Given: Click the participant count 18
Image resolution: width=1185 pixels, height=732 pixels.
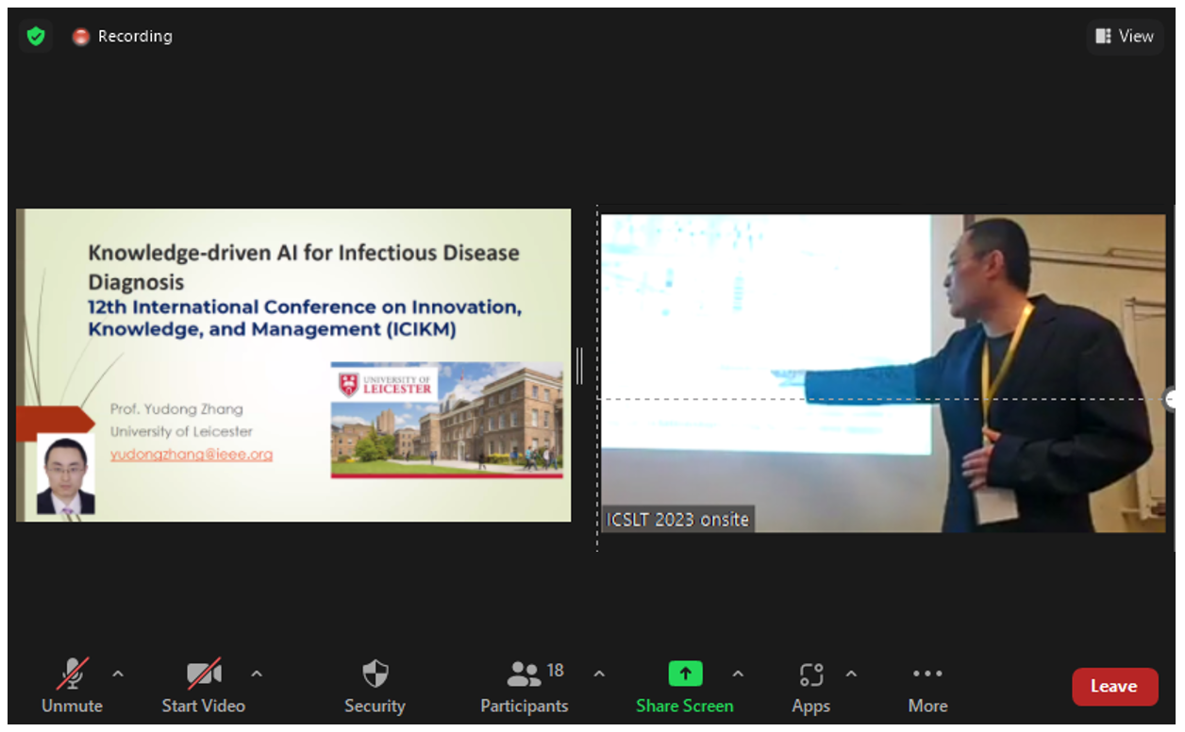Looking at the screenshot, I should point(555,671).
